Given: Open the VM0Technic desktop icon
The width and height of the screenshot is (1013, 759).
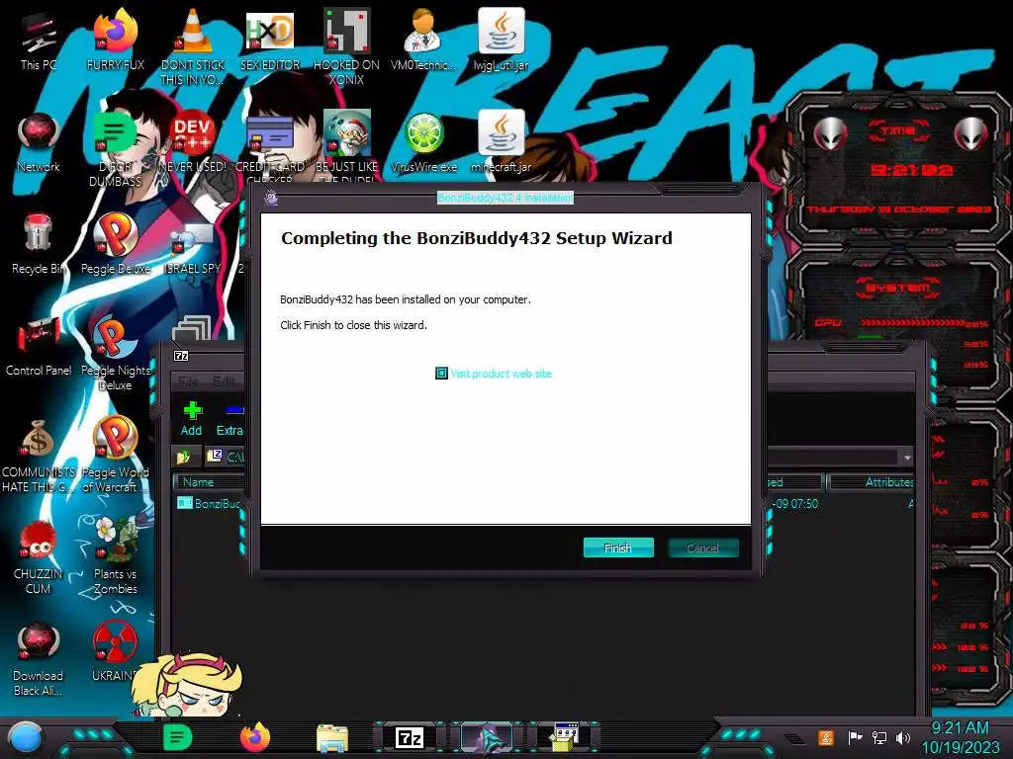Looking at the screenshot, I should click(423, 40).
